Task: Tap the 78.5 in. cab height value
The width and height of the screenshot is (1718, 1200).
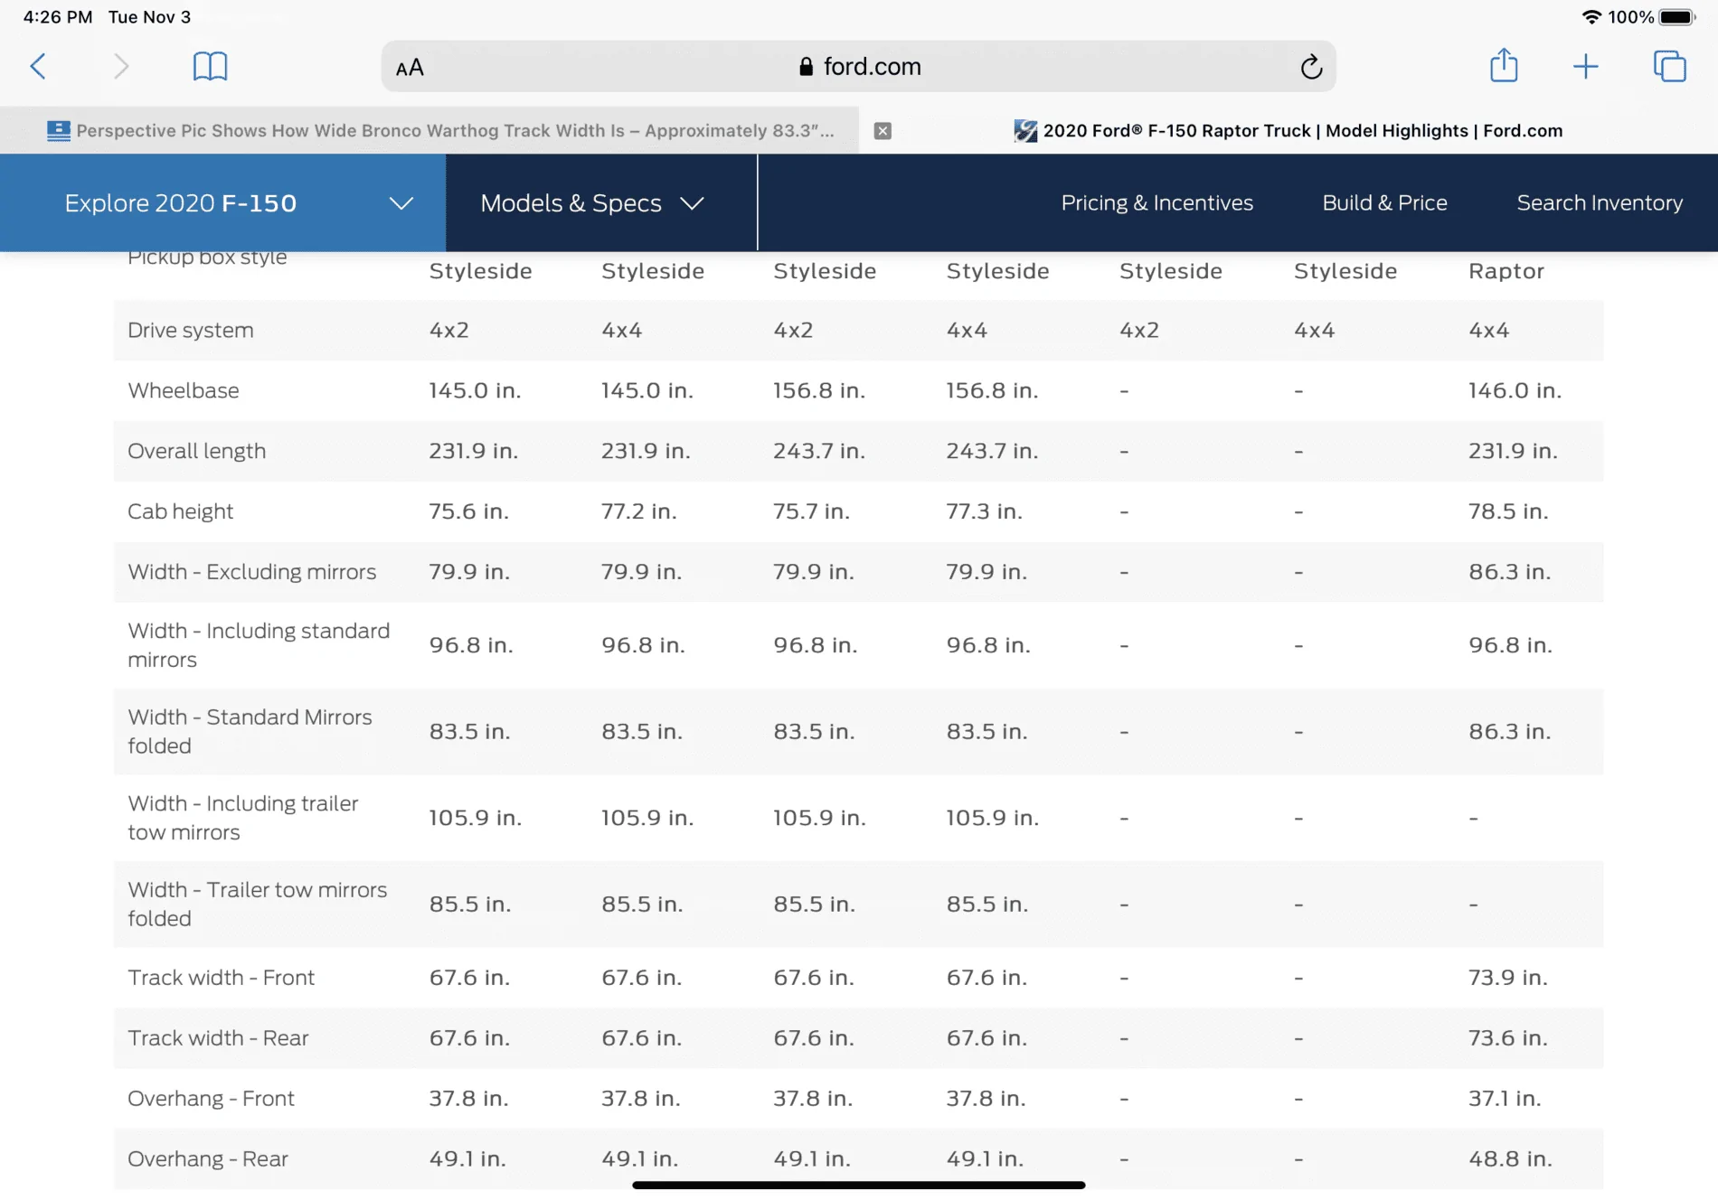Action: pyautogui.click(x=1507, y=511)
